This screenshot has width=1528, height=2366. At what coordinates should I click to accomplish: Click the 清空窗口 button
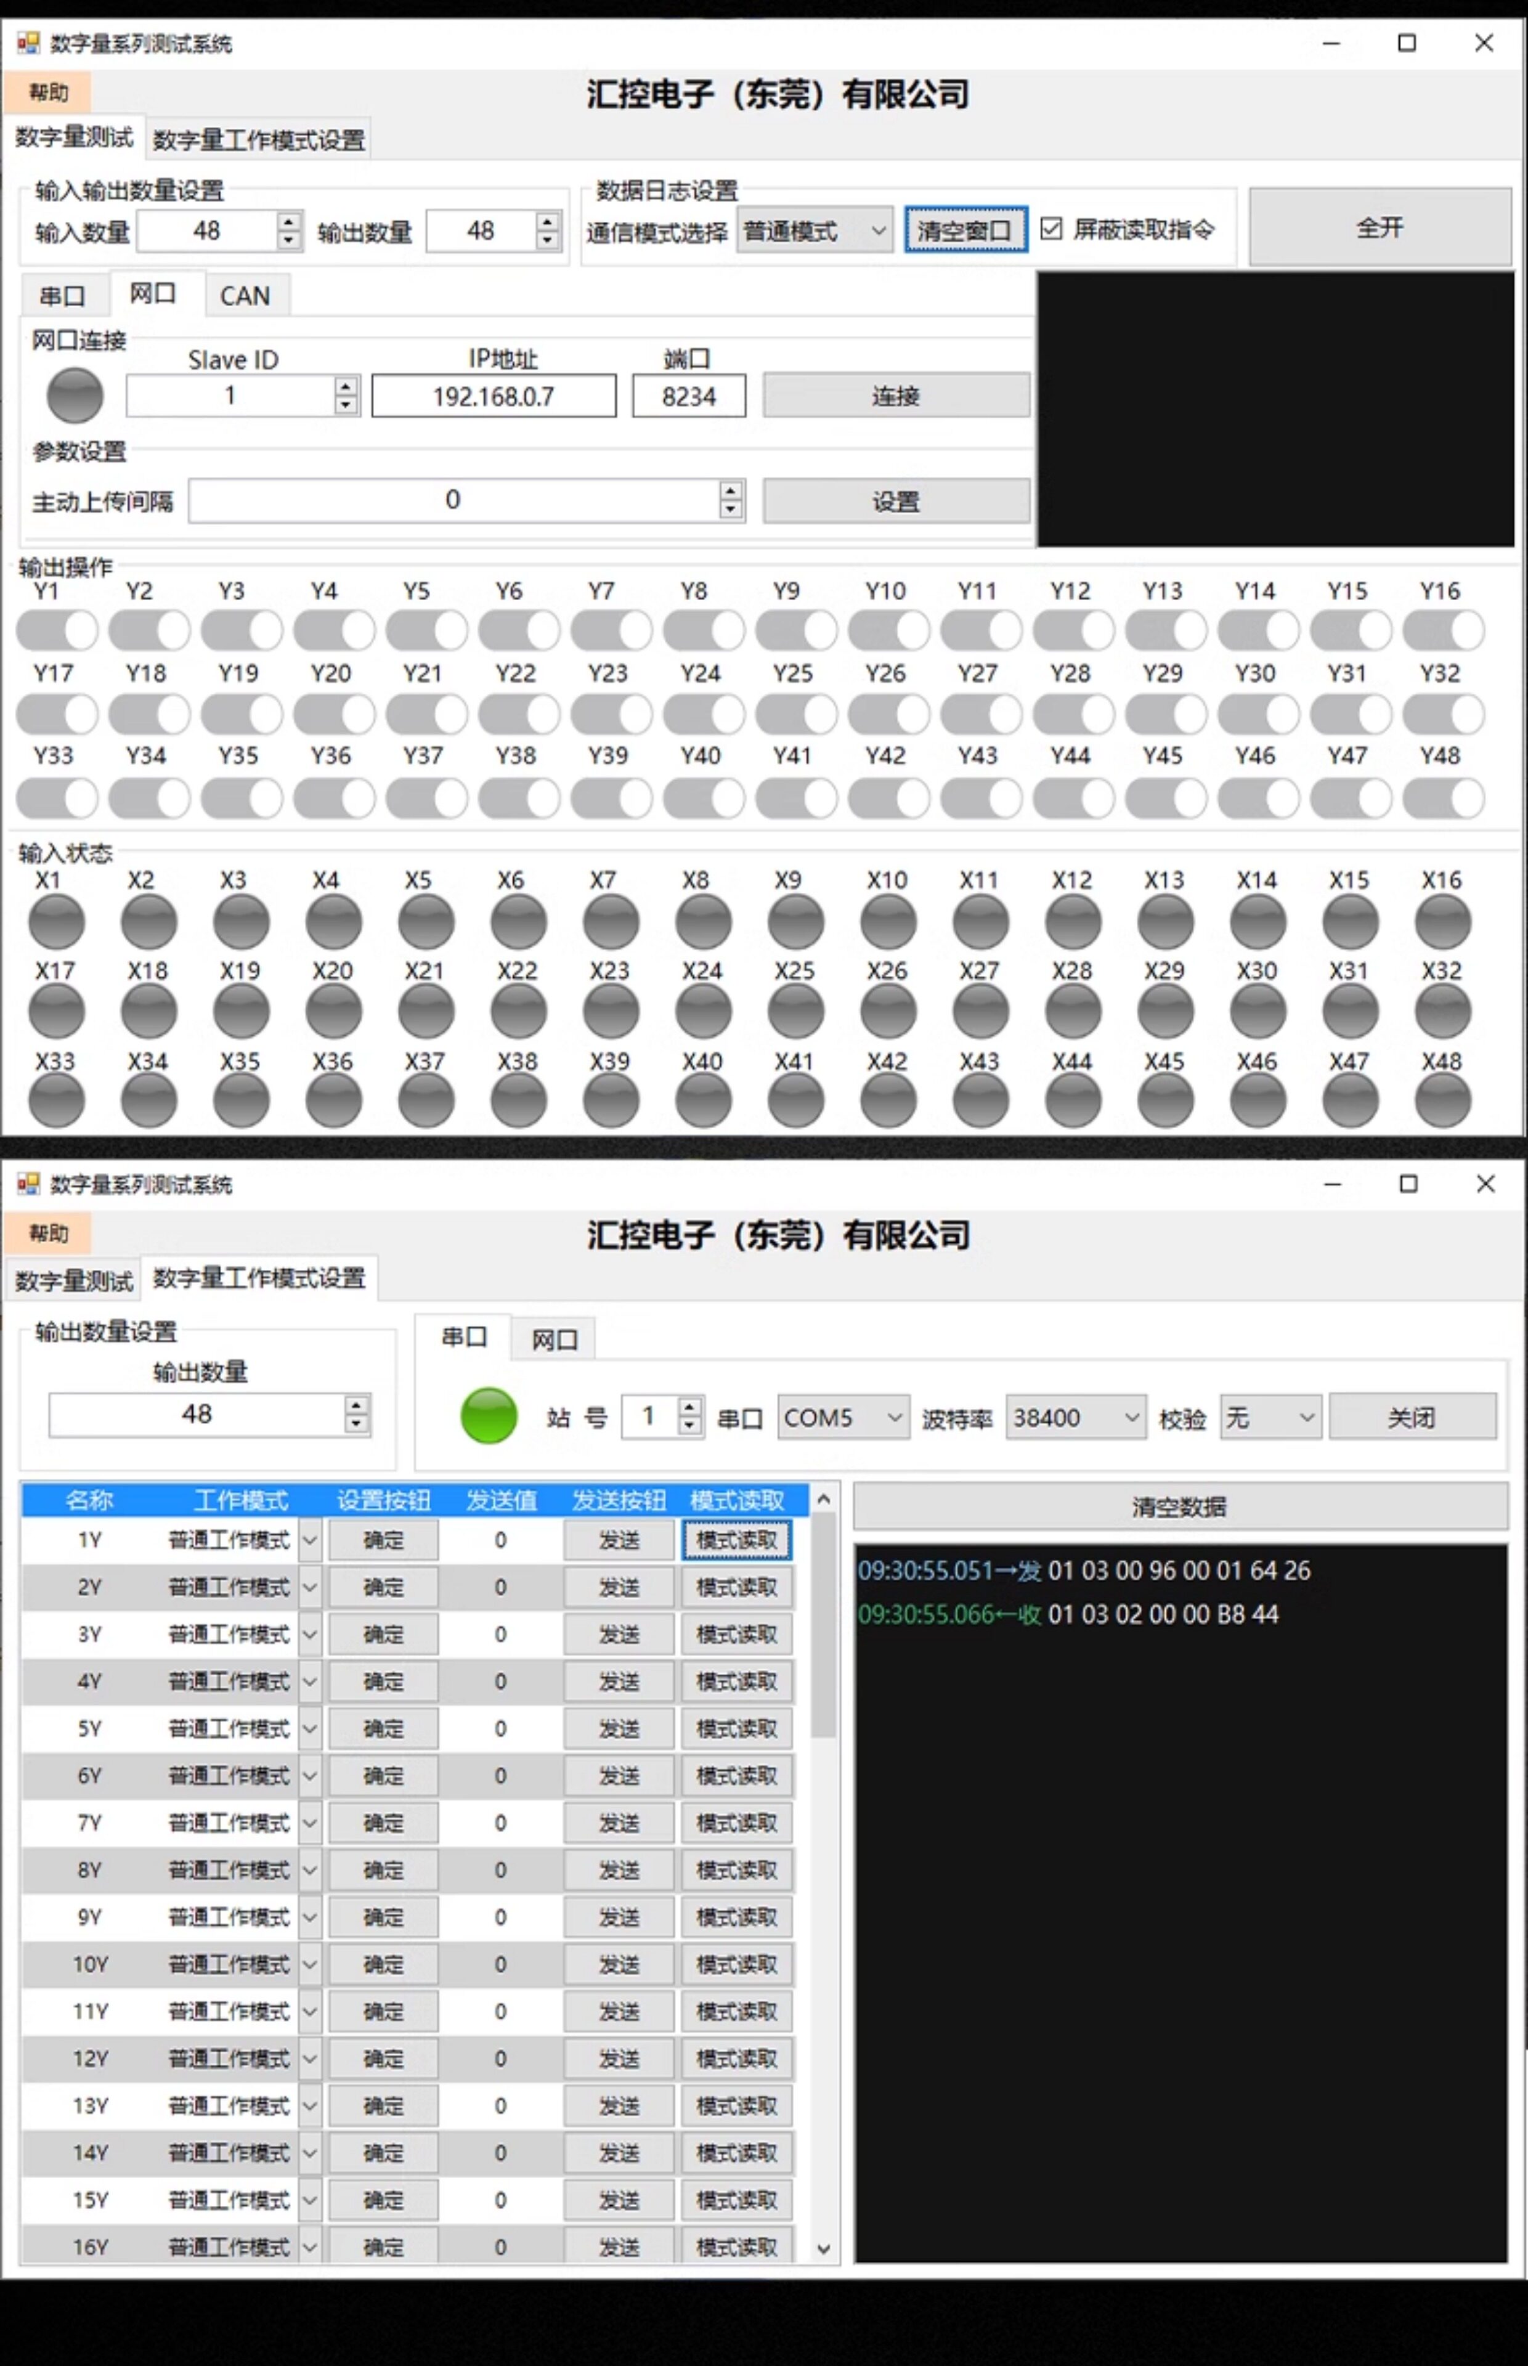(x=965, y=230)
